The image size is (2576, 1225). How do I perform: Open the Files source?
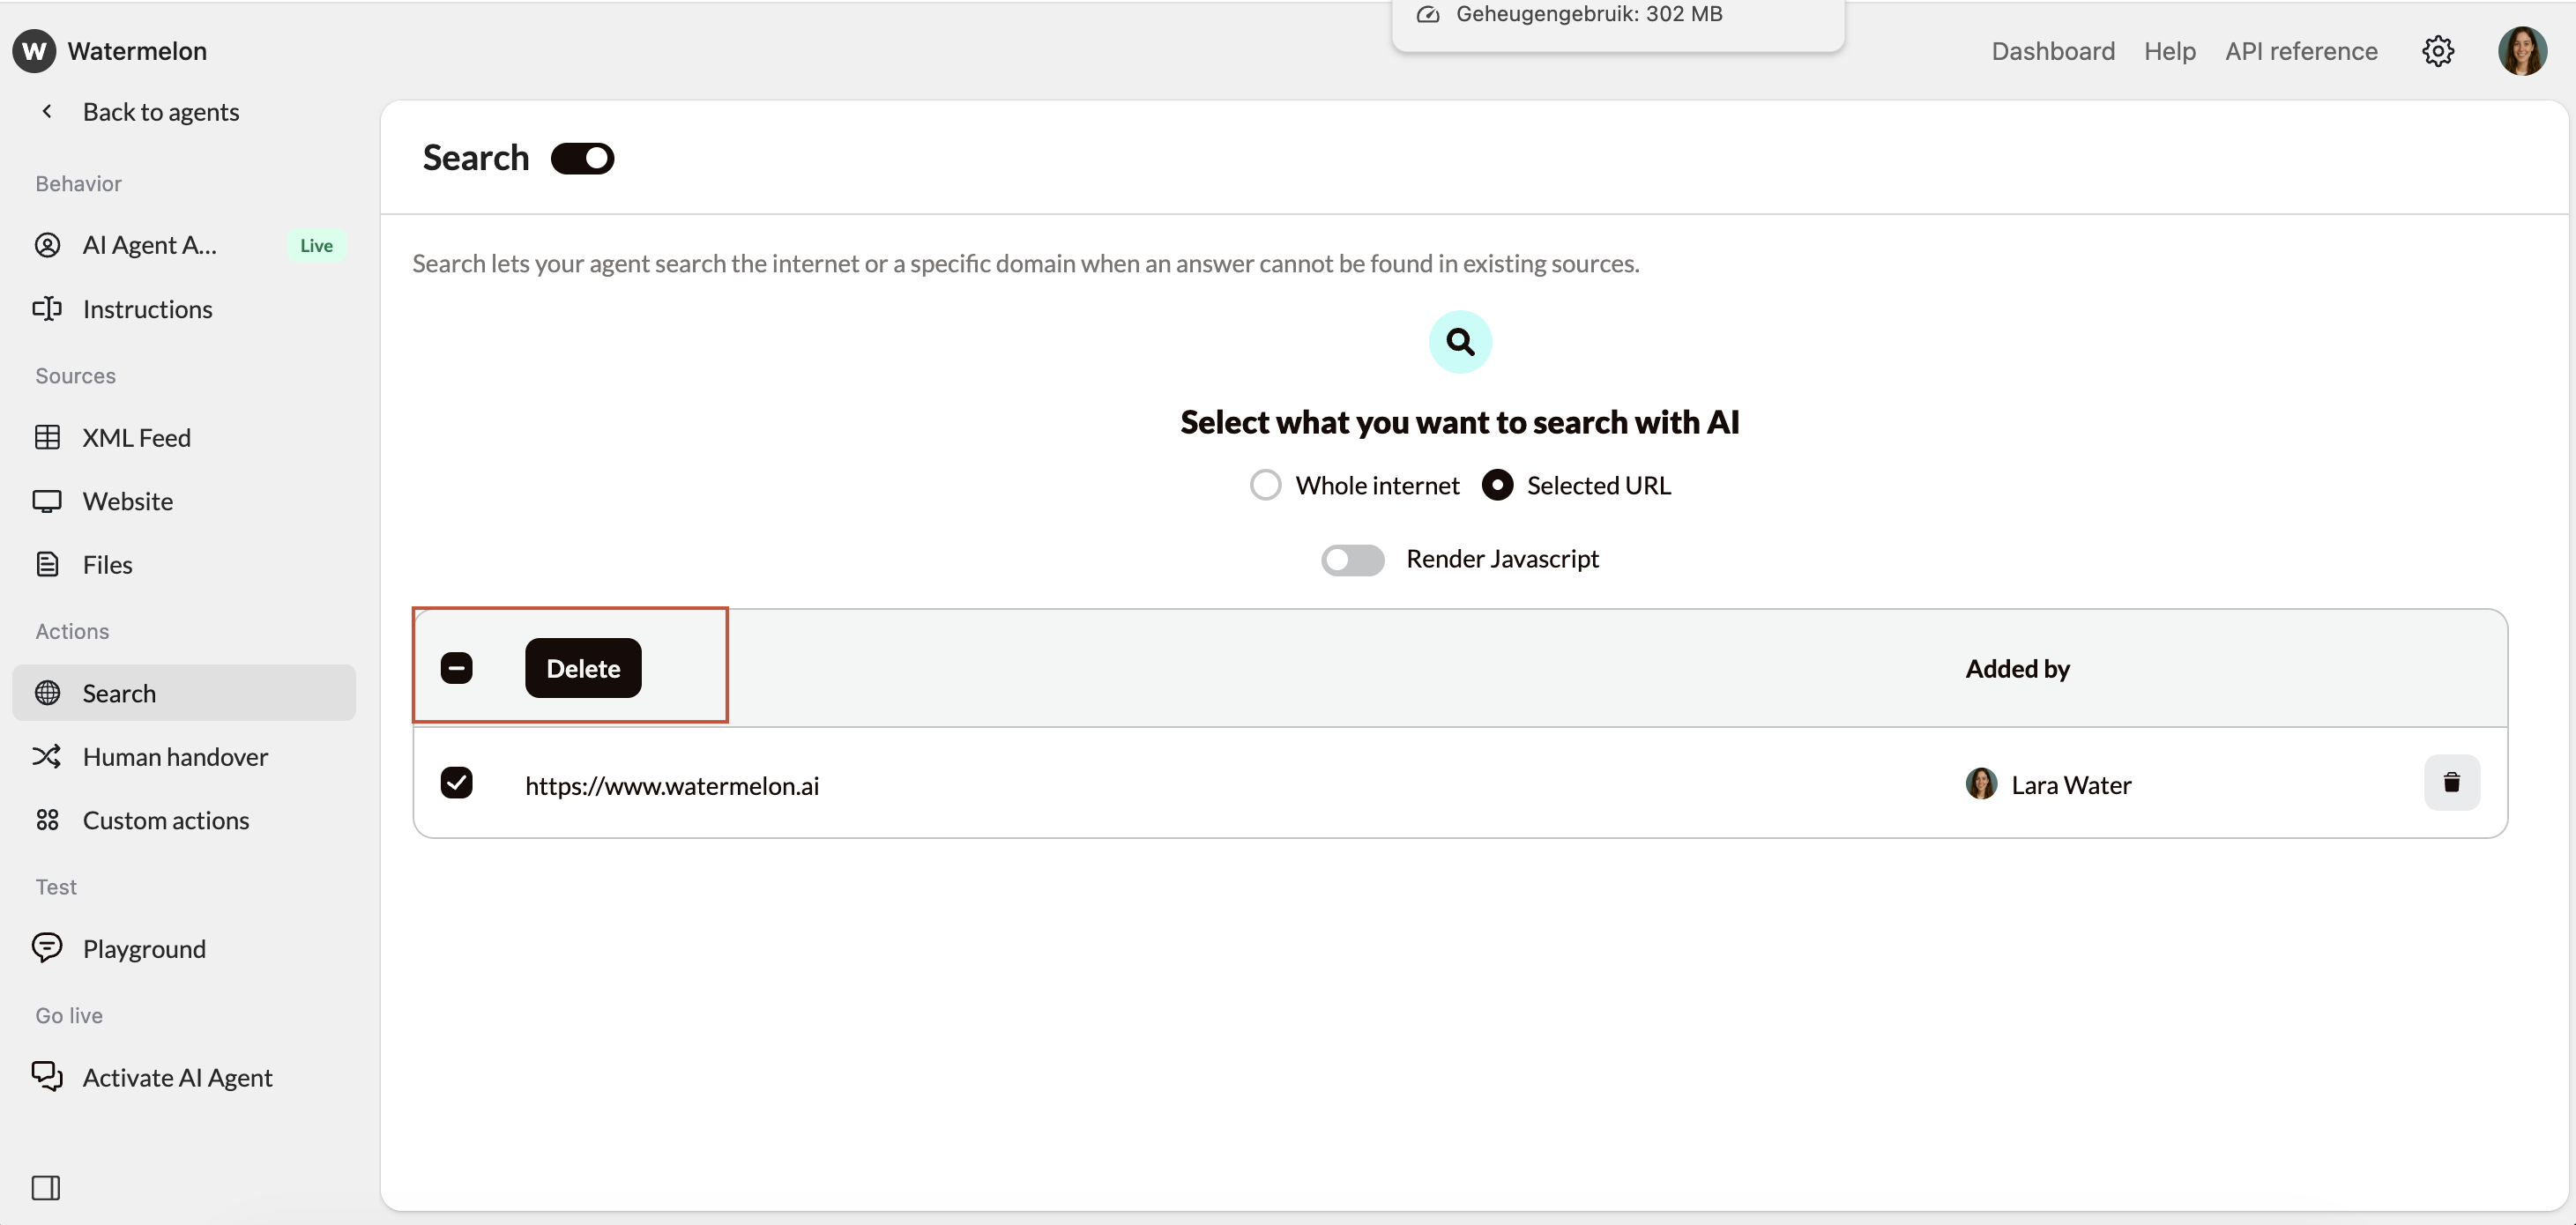coord(107,564)
